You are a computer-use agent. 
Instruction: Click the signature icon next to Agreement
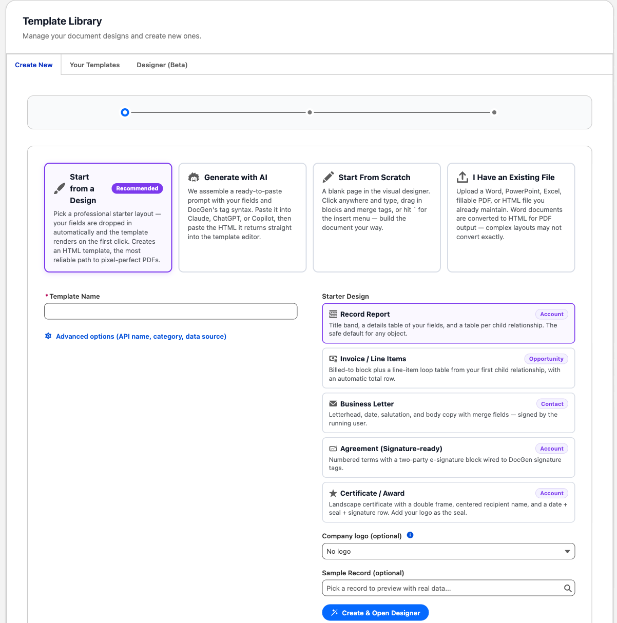click(x=333, y=449)
